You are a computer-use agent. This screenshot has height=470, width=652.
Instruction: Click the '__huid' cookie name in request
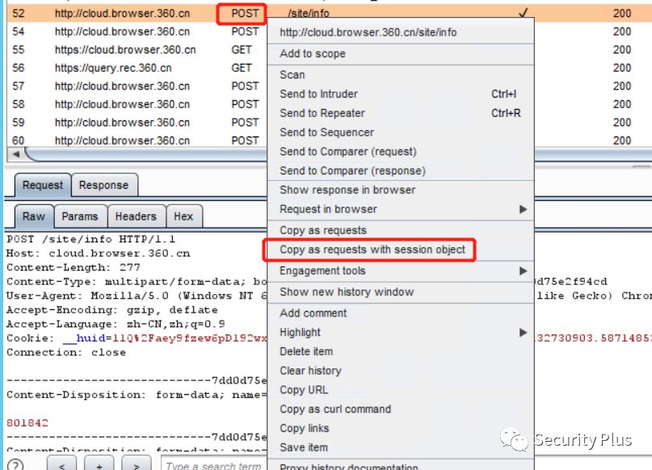point(84,338)
